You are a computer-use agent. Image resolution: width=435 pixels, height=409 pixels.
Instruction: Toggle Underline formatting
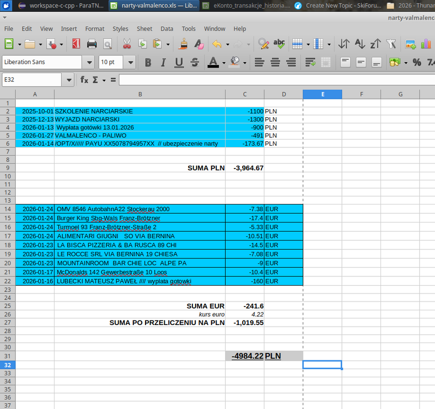coord(178,63)
